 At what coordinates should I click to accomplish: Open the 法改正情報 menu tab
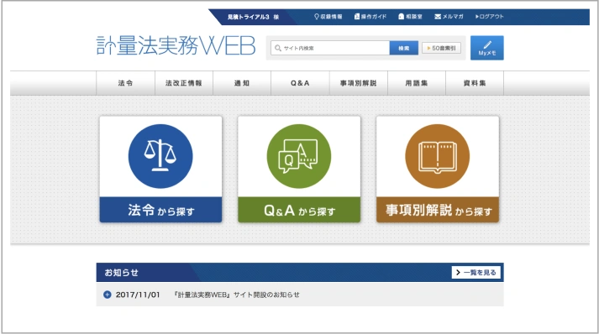point(184,83)
